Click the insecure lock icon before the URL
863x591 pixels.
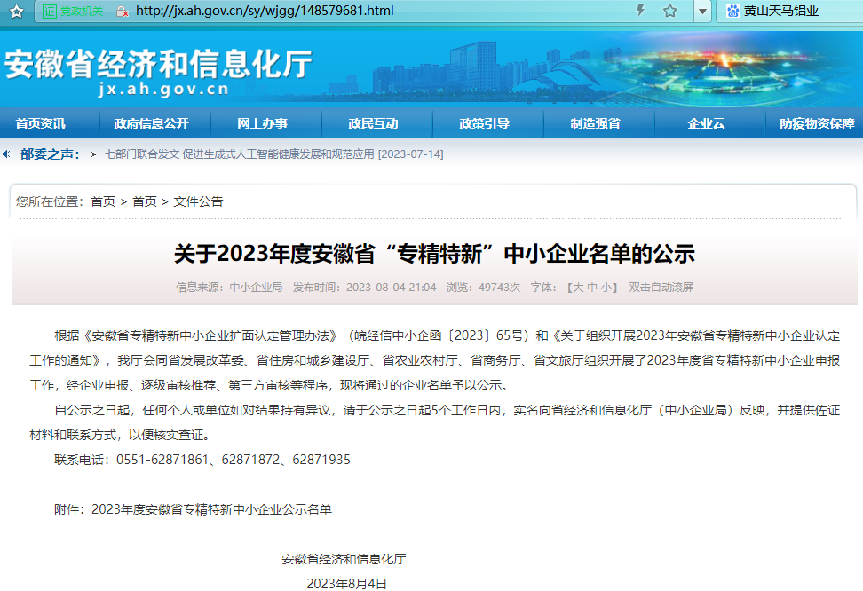tap(123, 11)
